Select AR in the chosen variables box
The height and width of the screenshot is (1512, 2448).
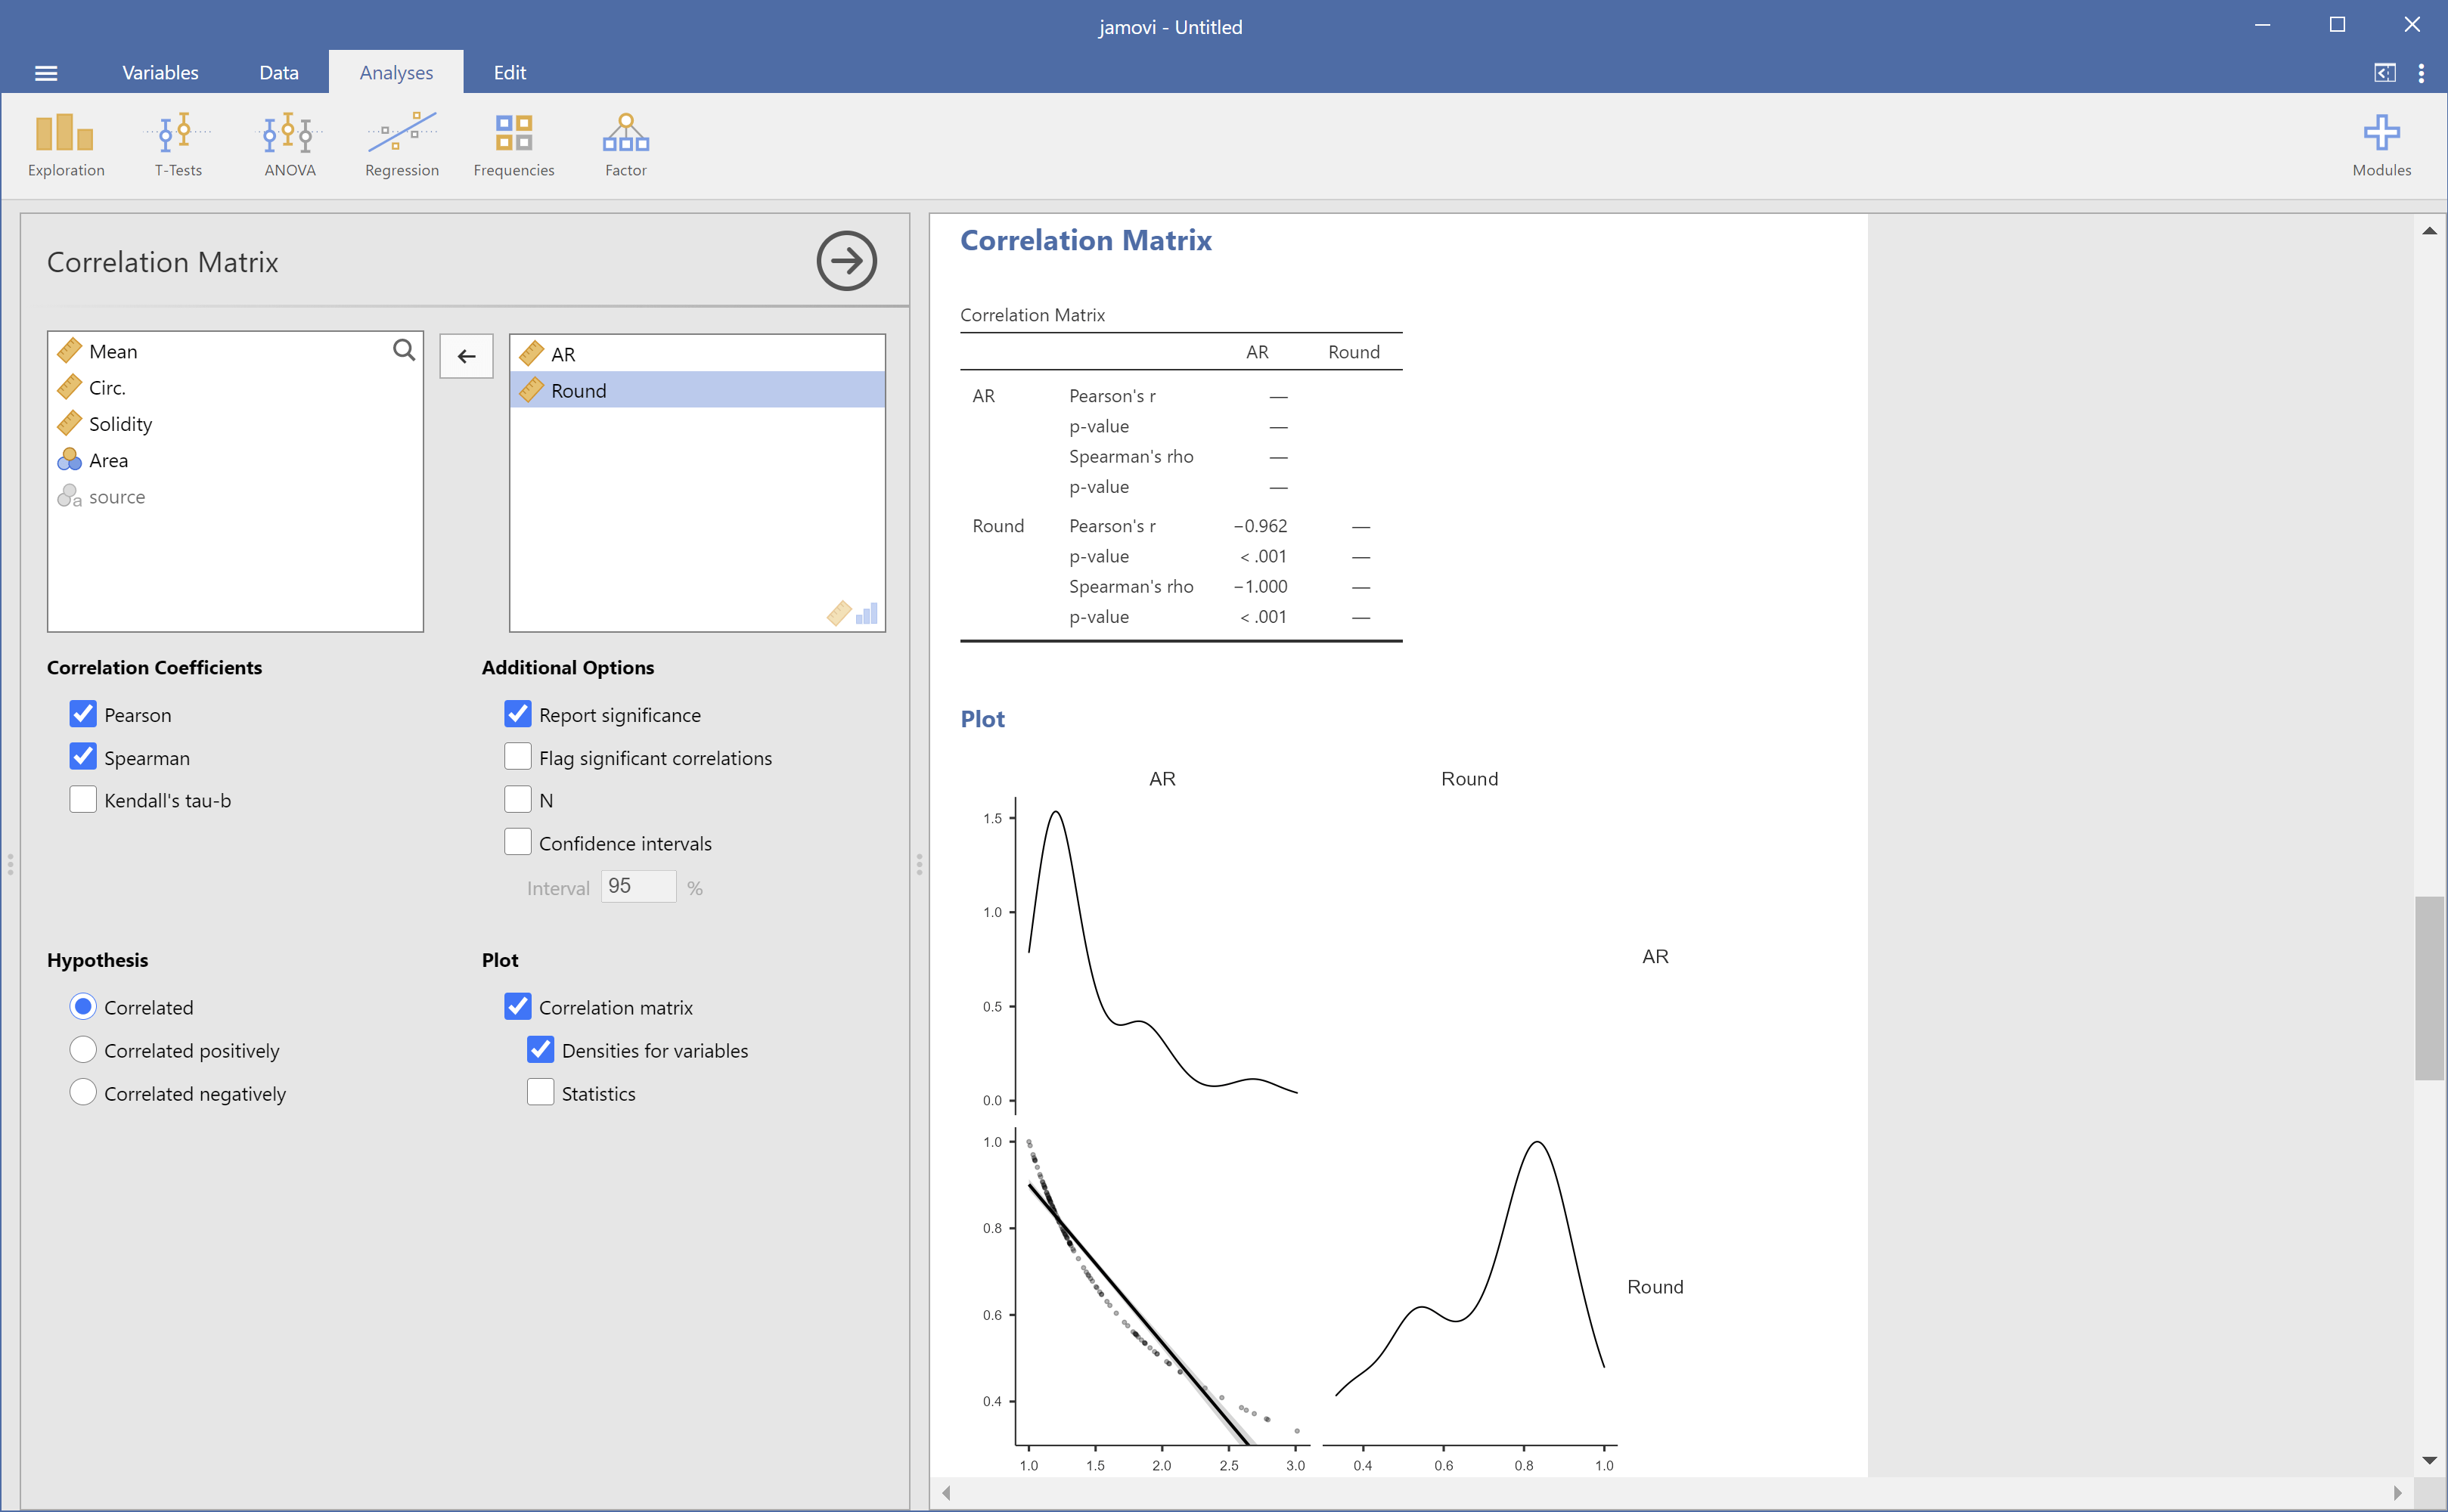coord(697,354)
